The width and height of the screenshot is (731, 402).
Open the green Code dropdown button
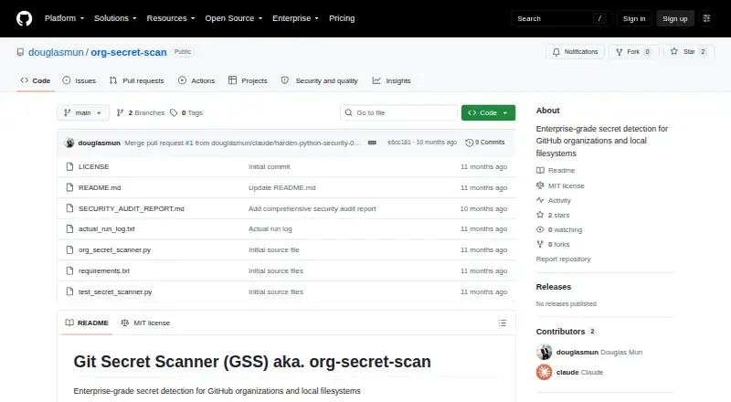[x=488, y=113]
